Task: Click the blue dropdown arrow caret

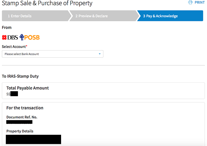Action: pyautogui.click(x=100, y=54)
